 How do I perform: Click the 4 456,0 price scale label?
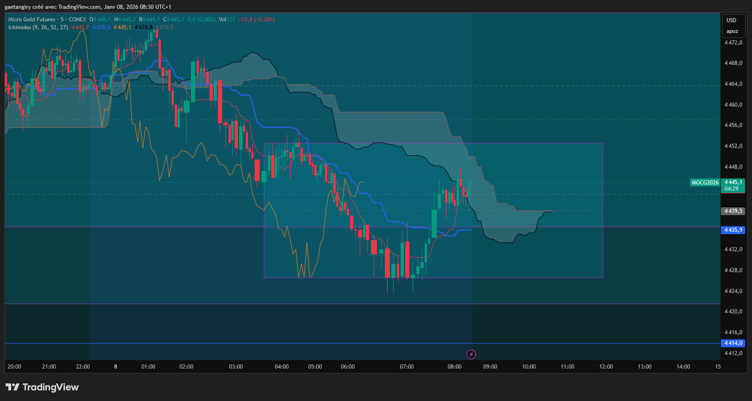click(733, 125)
